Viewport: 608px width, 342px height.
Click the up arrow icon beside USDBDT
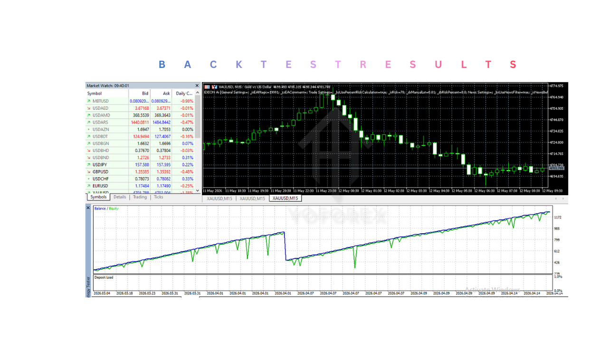click(89, 136)
